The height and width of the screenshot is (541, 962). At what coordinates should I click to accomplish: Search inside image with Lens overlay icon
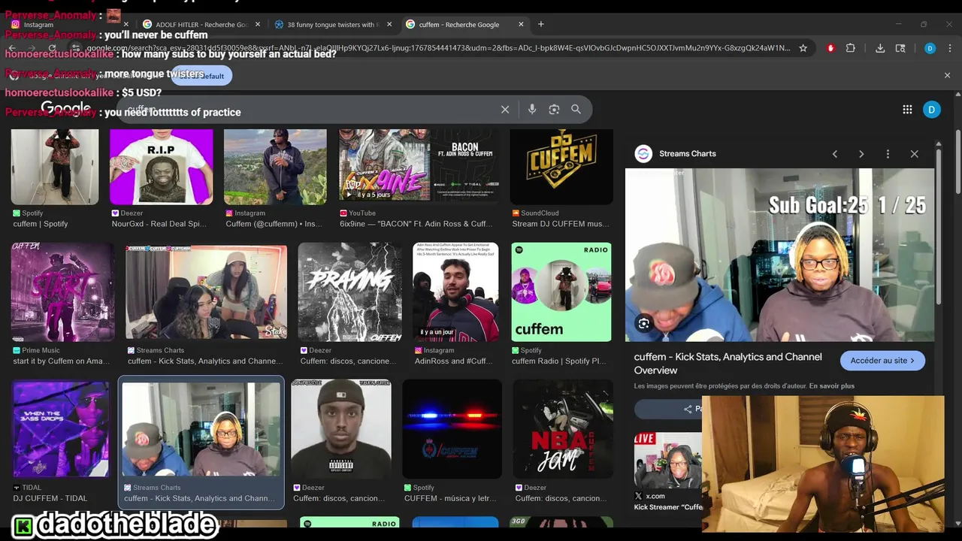[644, 324]
